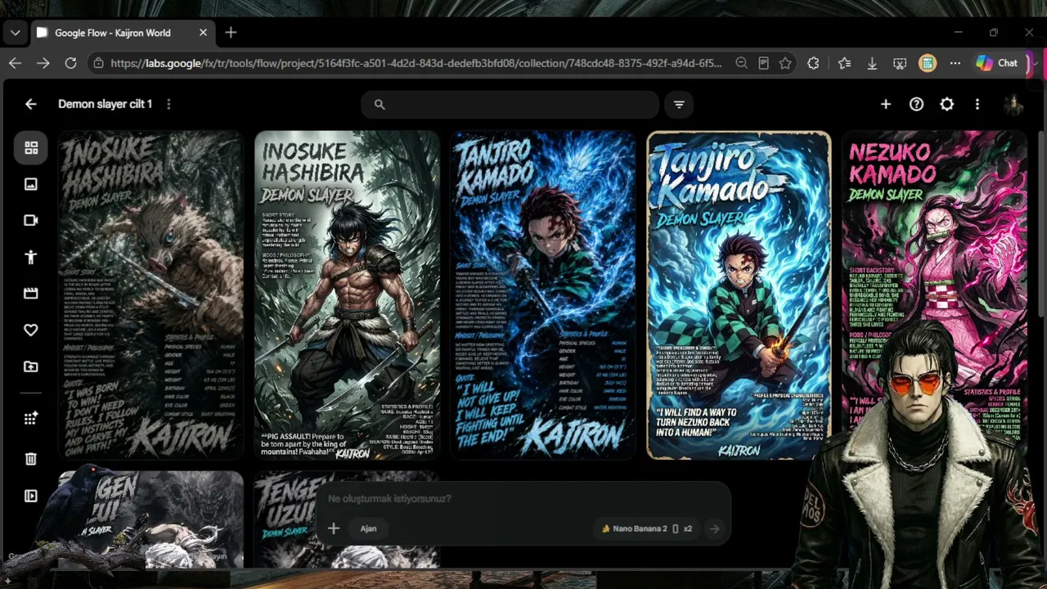Select the grid view icon in left sidebar

(31, 148)
